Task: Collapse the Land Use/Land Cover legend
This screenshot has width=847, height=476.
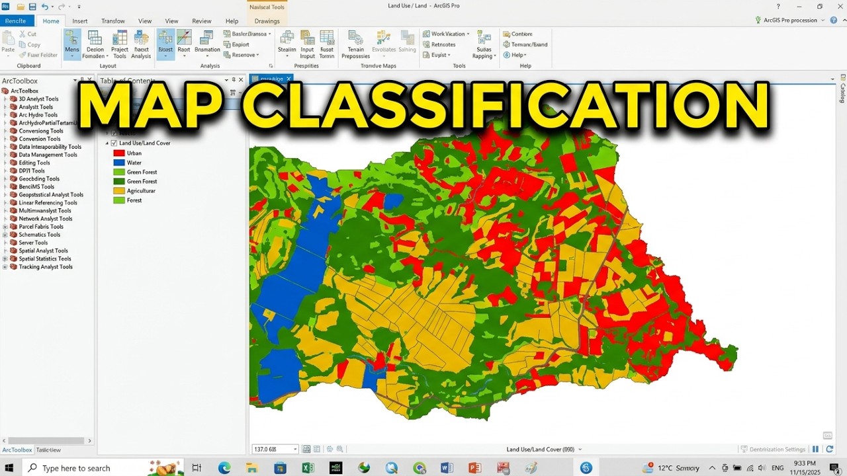Action: tap(107, 143)
